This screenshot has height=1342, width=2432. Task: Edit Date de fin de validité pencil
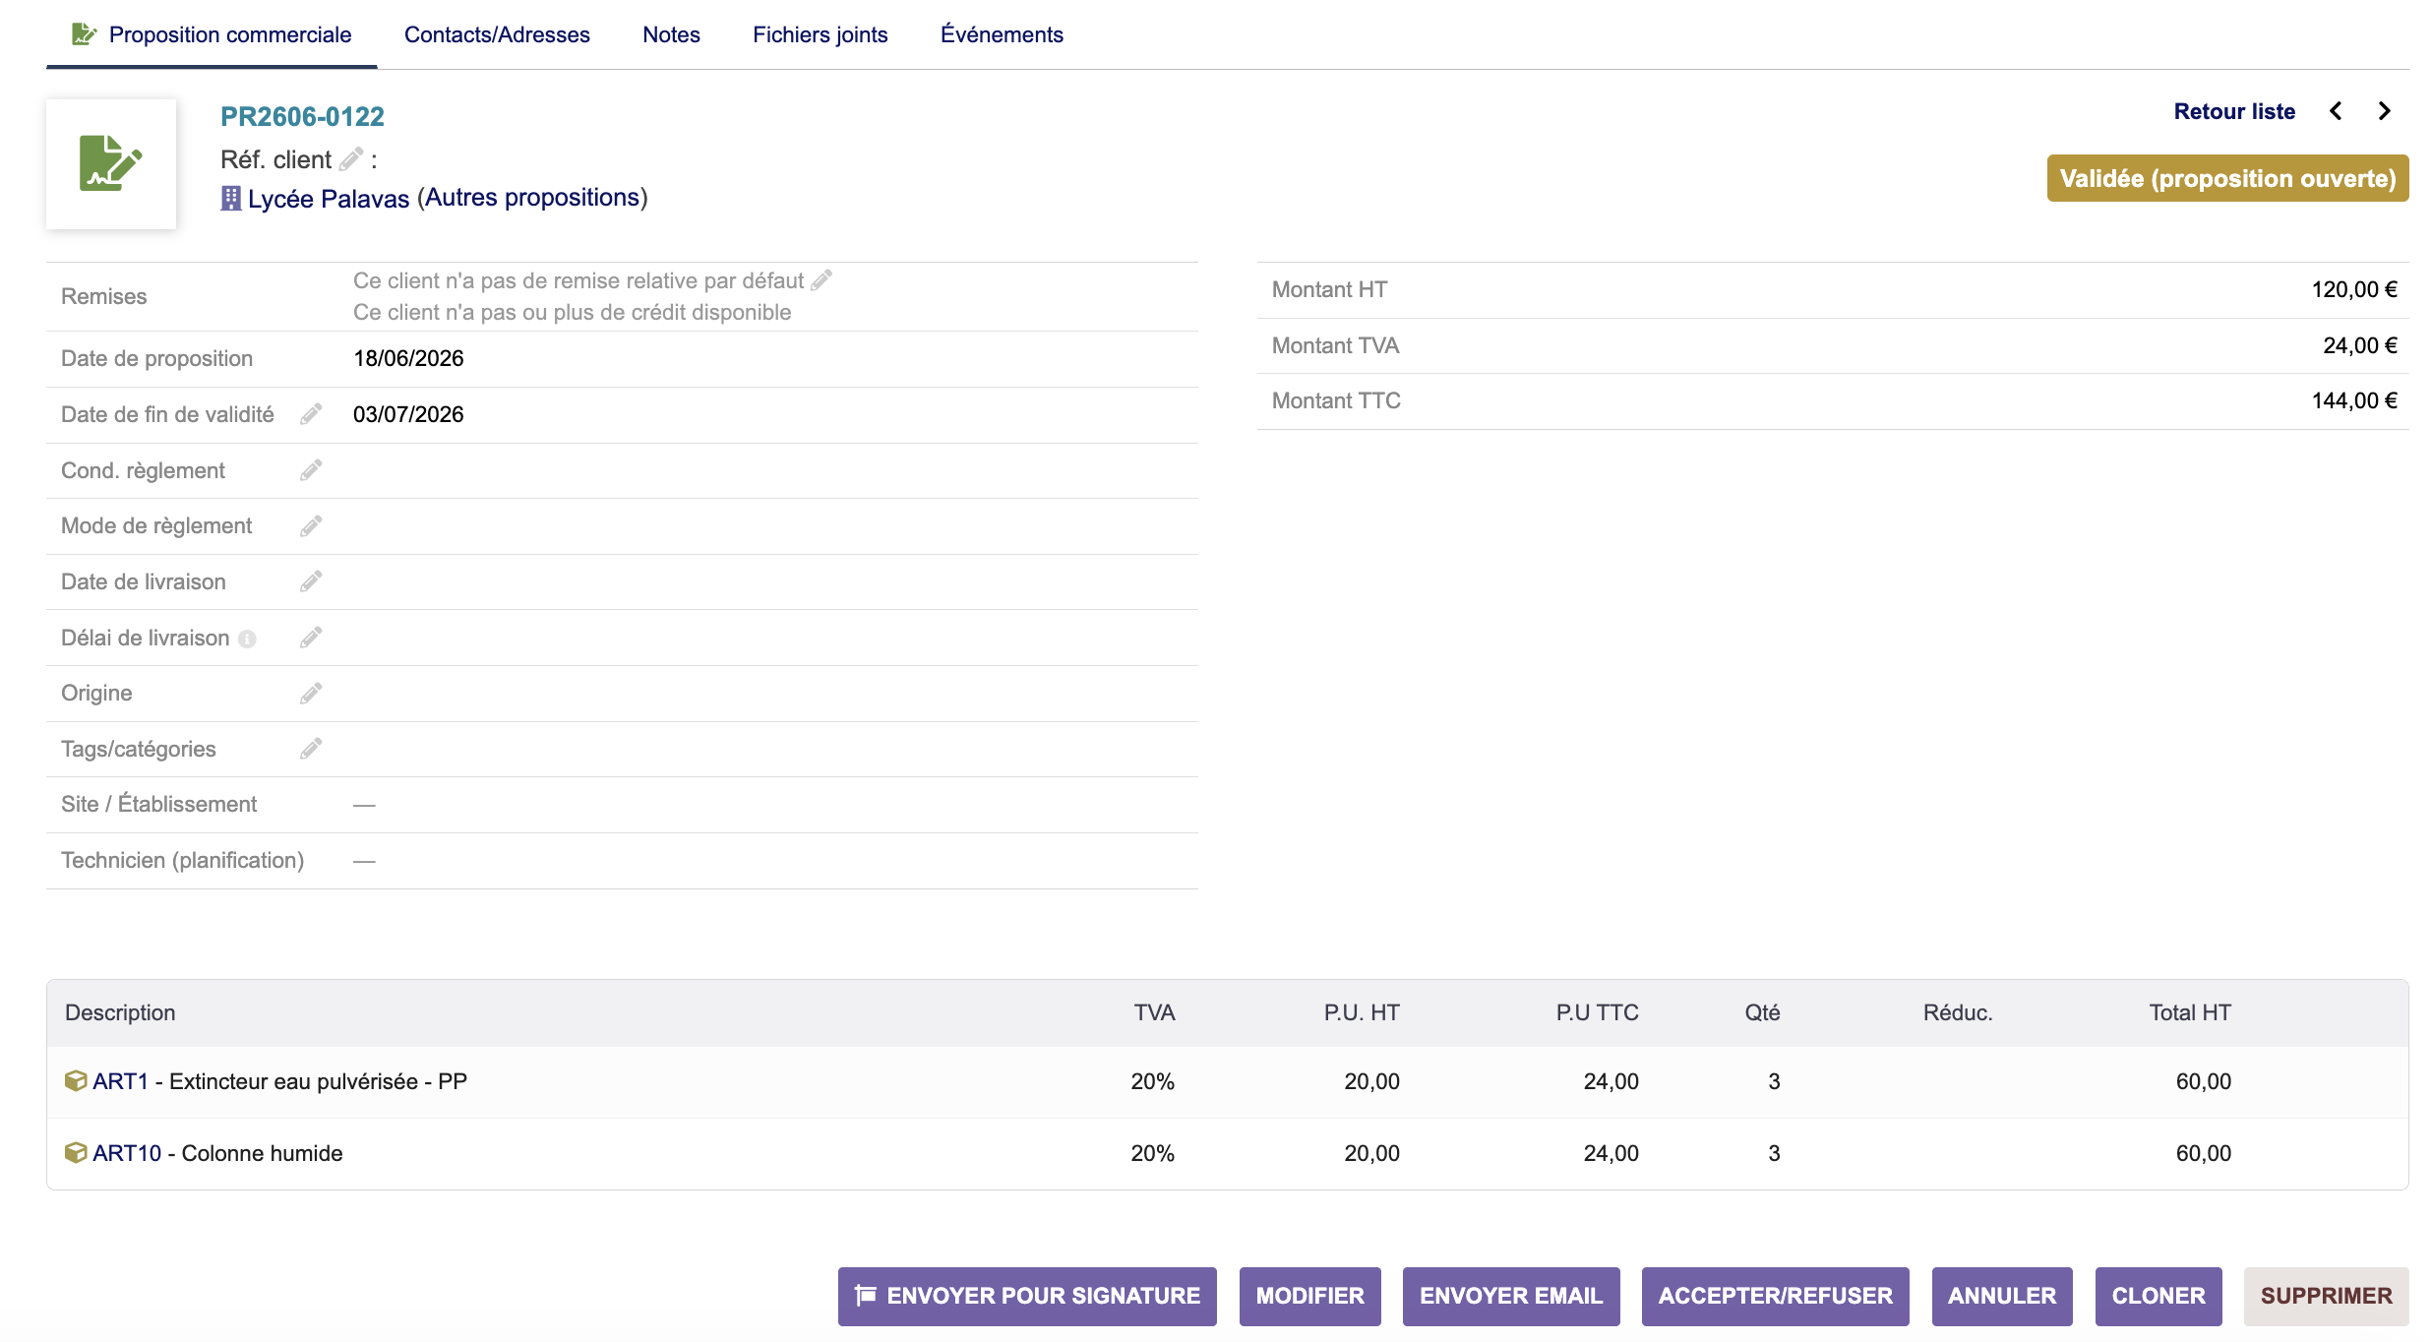pyautogui.click(x=311, y=414)
